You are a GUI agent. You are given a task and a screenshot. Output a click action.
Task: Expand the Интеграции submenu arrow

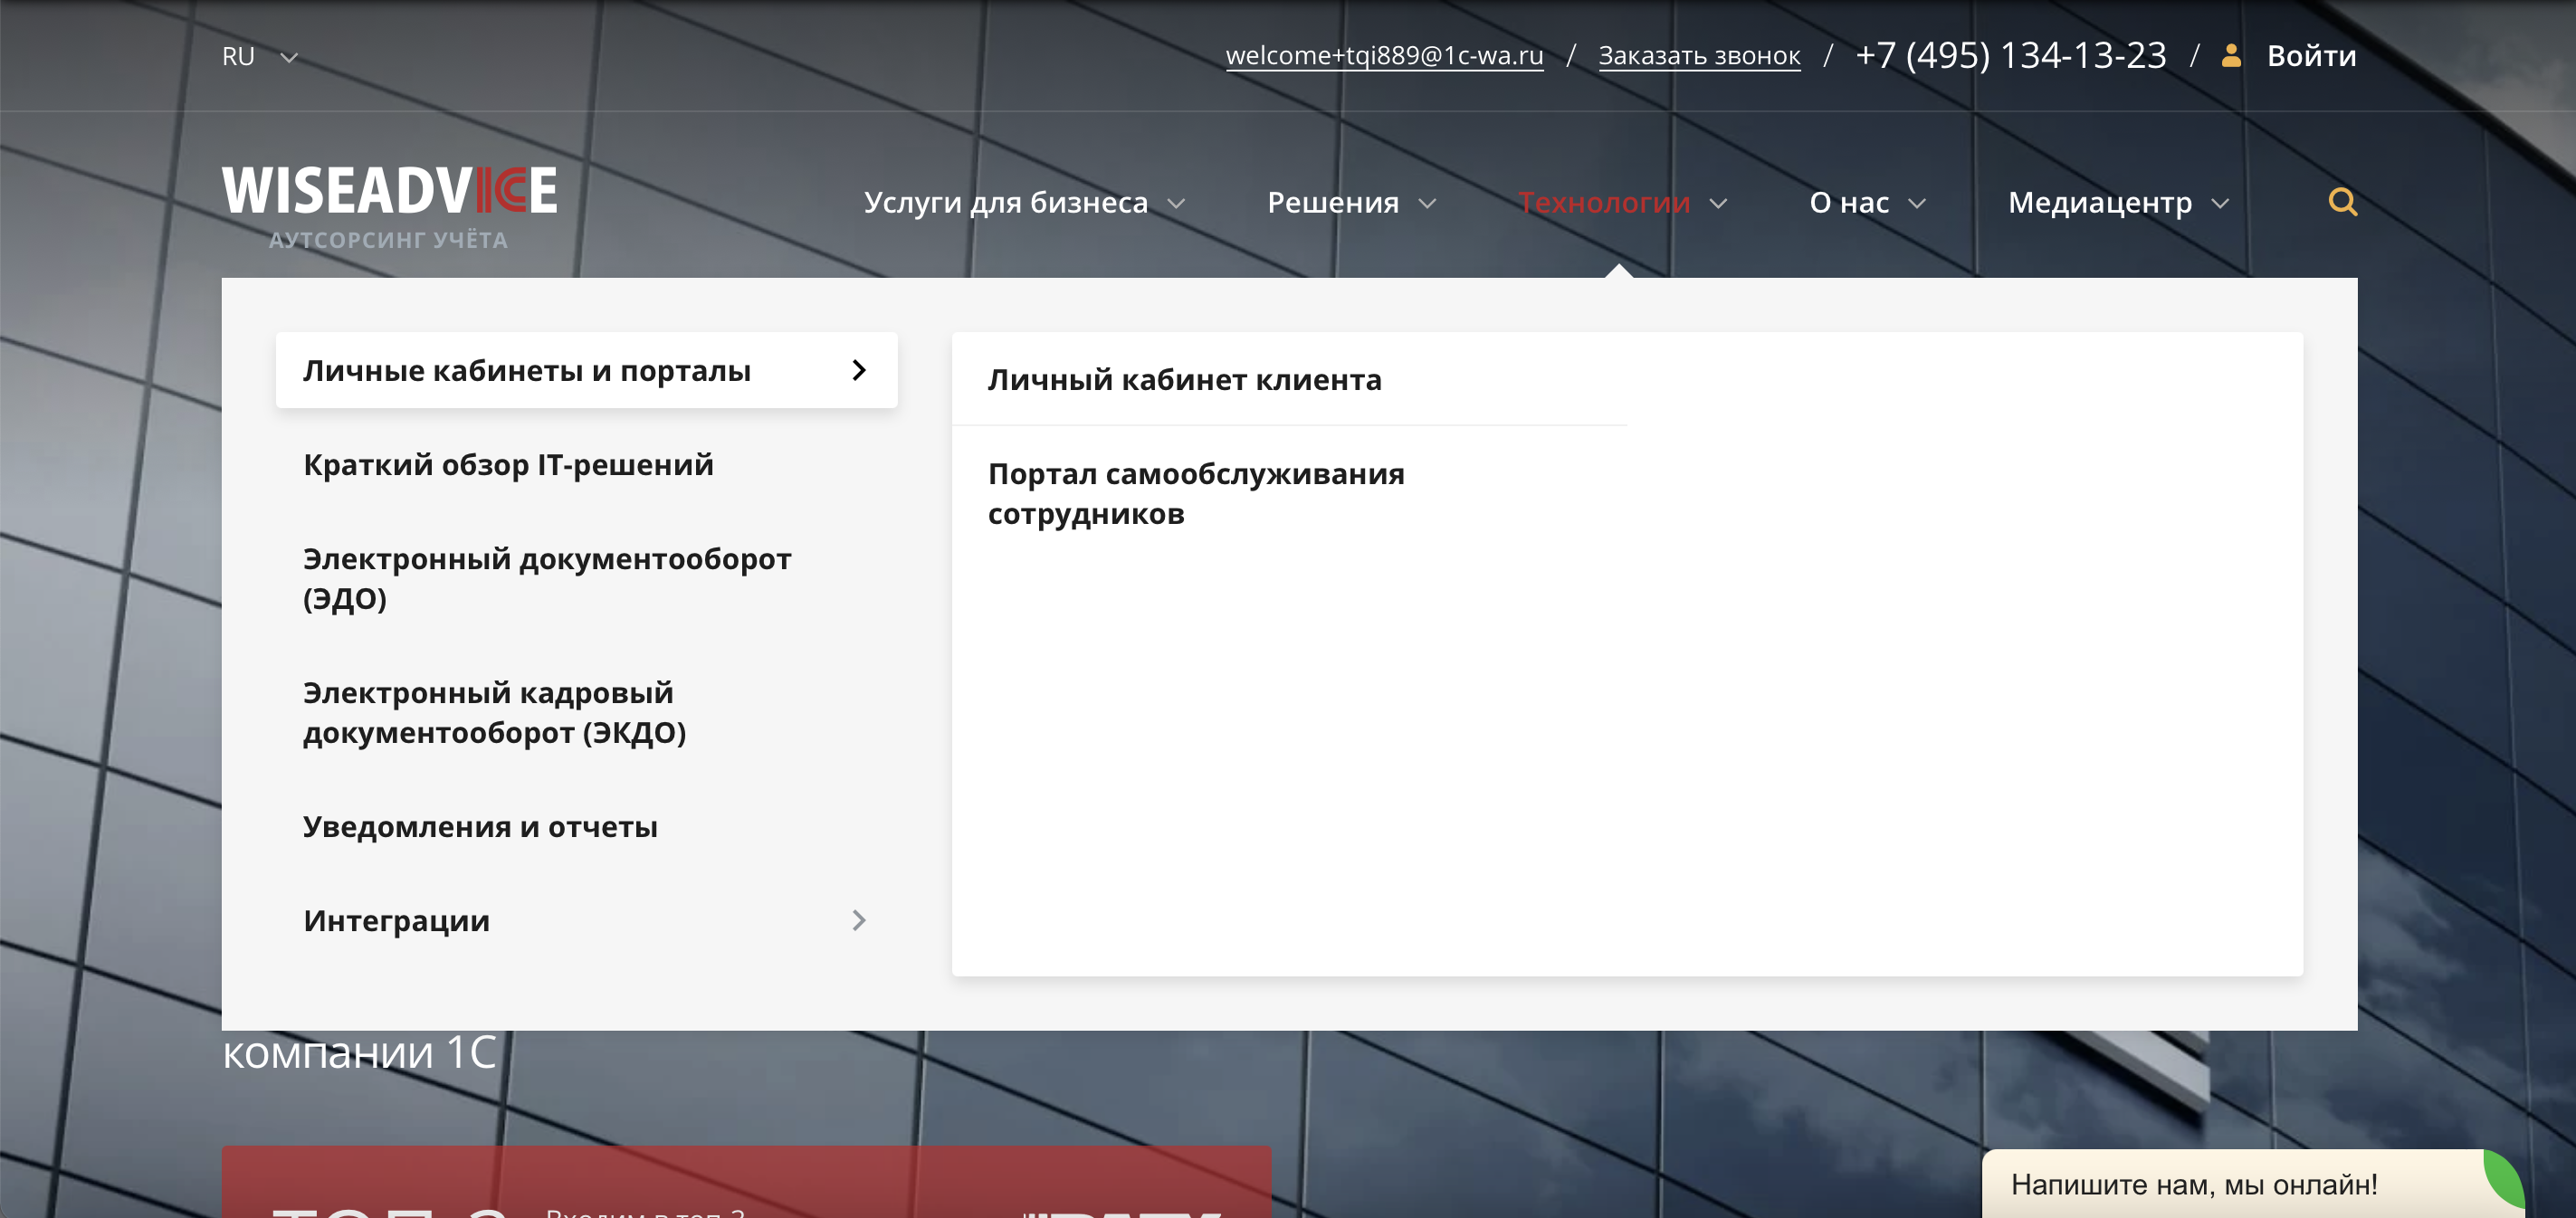(858, 920)
